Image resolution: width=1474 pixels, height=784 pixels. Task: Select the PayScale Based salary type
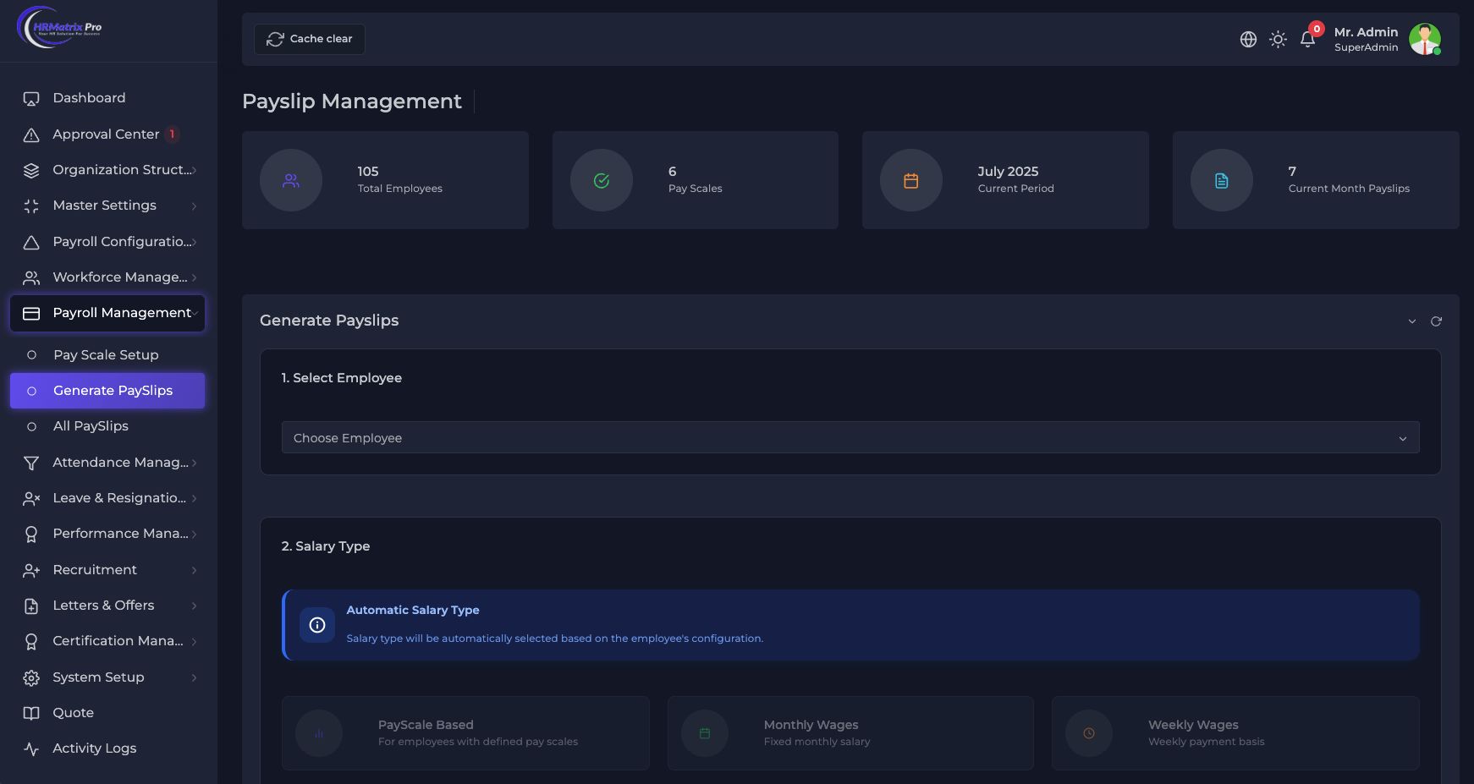(x=465, y=732)
